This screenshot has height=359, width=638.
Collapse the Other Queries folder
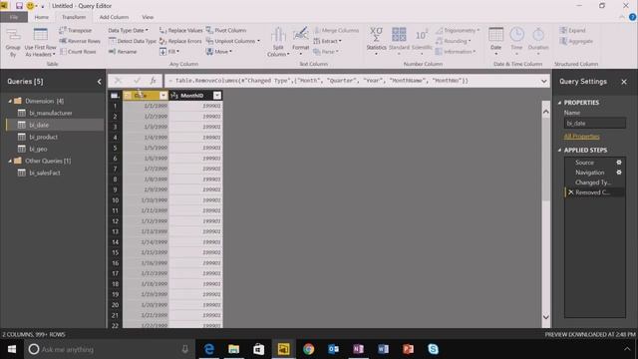point(10,161)
